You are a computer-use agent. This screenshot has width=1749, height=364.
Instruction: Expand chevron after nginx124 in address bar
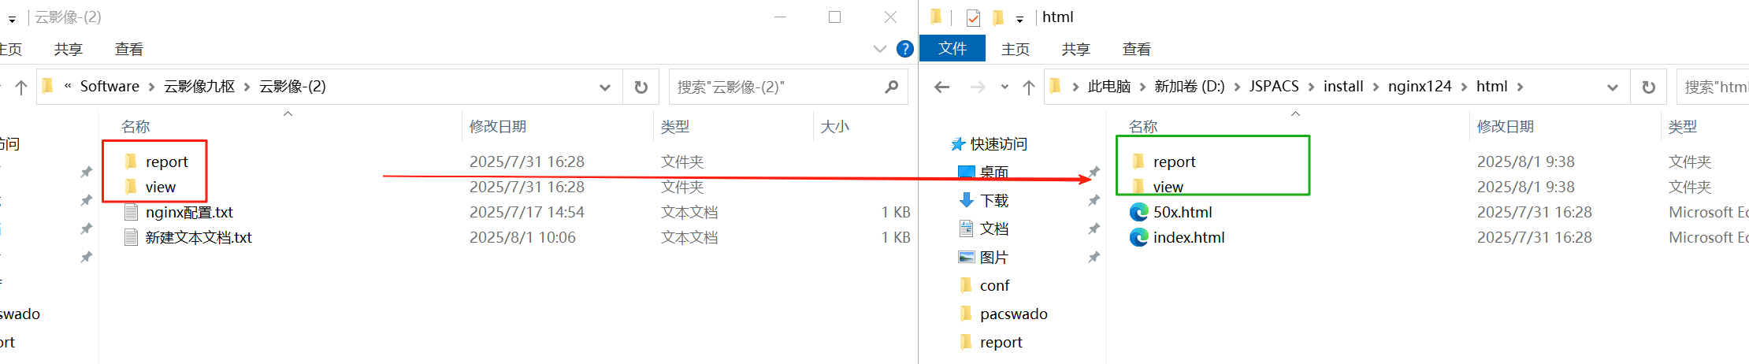click(x=1464, y=87)
